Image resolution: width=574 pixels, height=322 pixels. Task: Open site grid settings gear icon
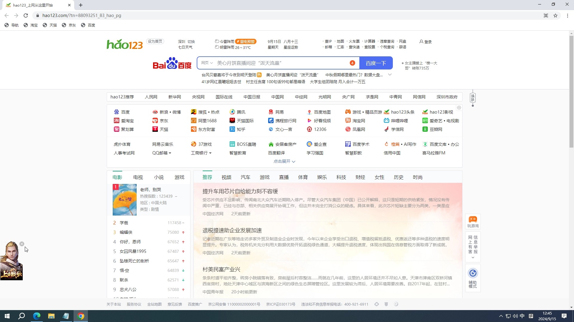click(459, 108)
